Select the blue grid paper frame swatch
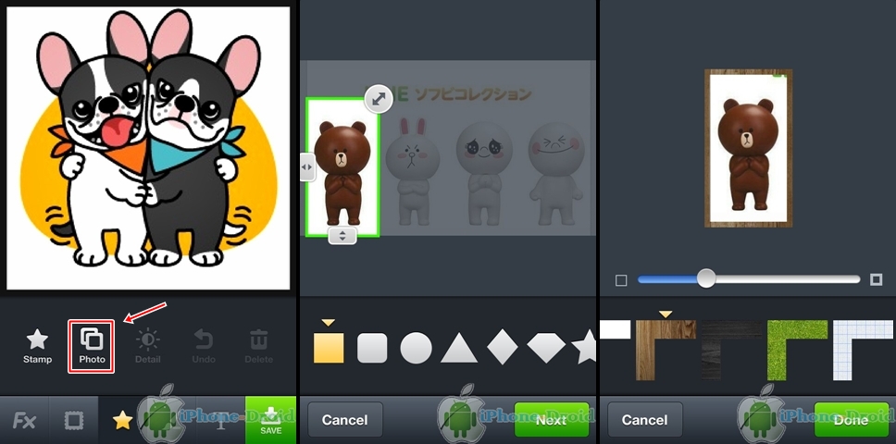Image resolution: width=896 pixels, height=444 pixels. [x=863, y=350]
